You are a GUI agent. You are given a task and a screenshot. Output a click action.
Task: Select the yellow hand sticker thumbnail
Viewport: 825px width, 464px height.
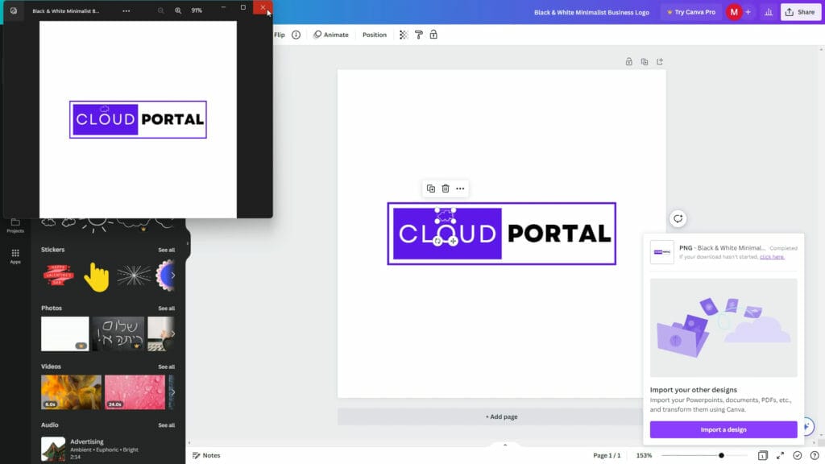click(x=95, y=276)
